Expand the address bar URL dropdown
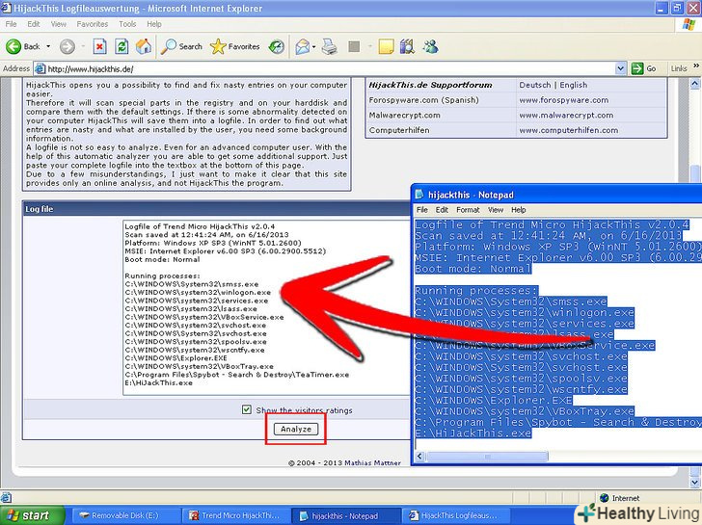Image resolution: width=702 pixels, height=525 pixels. [623, 68]
